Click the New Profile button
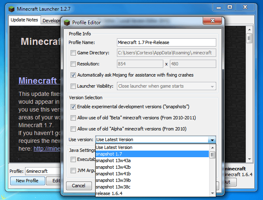 point(27,181)
